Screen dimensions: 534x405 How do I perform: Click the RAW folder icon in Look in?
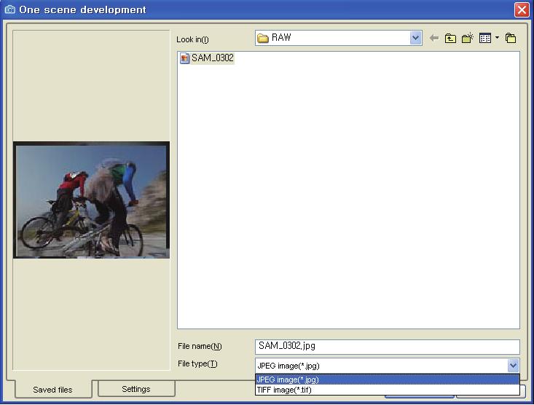pyautogui.click(x=262, y=38)
